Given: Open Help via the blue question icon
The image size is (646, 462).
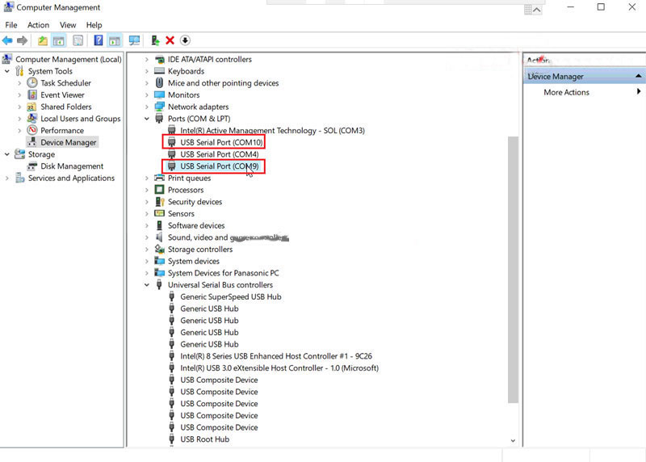Looking at the screenshot, I should 99,40.
